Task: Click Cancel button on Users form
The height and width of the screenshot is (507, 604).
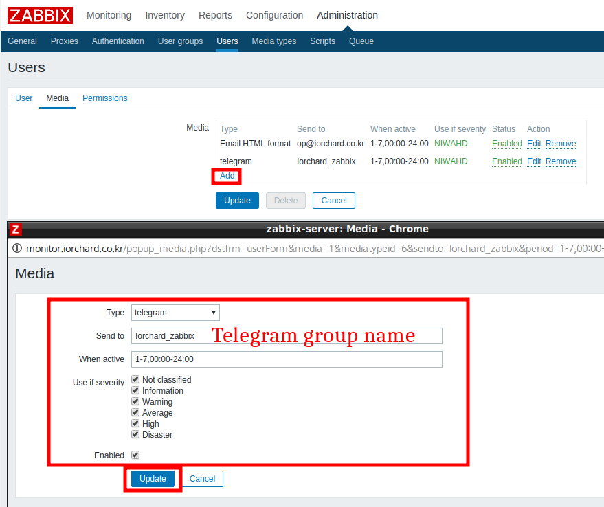Action: (x=334, y=201)
